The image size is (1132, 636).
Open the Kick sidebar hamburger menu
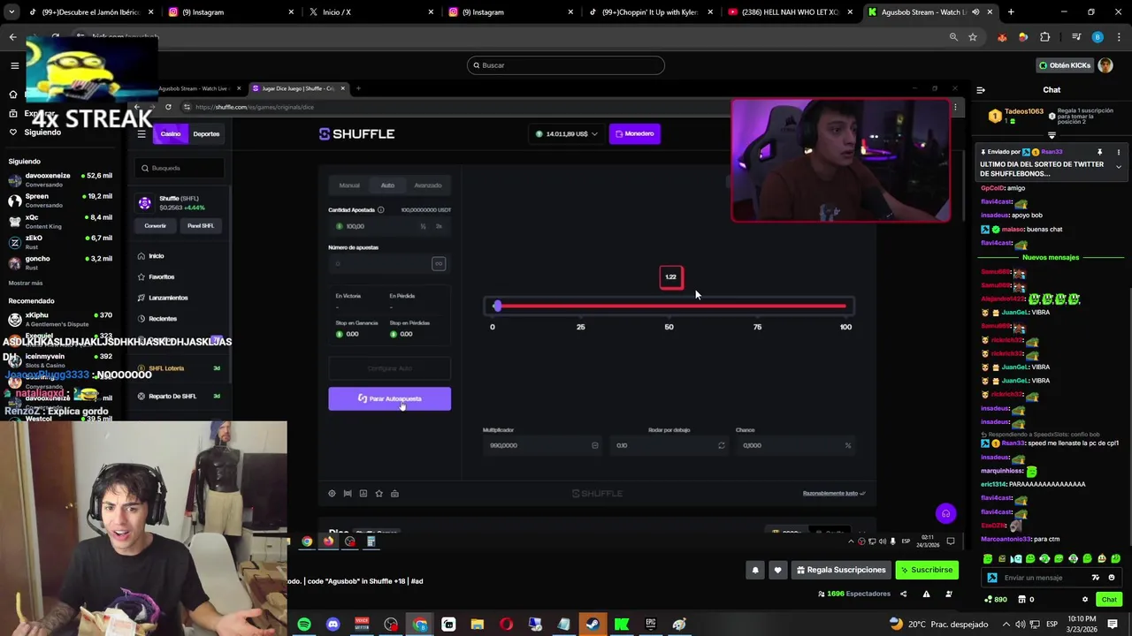[15, 65]
